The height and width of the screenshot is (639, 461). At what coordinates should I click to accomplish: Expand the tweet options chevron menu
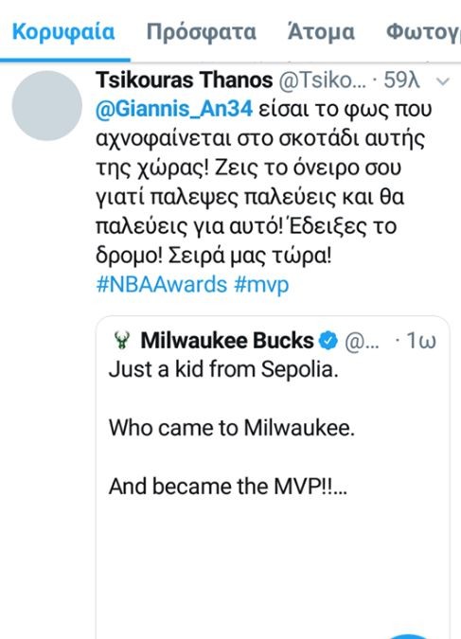[443, 81]
